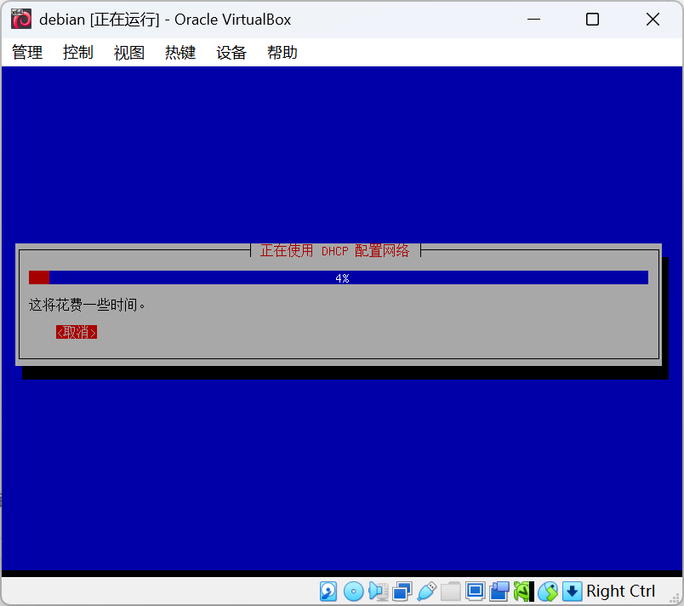Image resolution: width=684 pixels, height=606 pixels.
Task: Open the audio settings status icon
Action: (x=378, y=592)
